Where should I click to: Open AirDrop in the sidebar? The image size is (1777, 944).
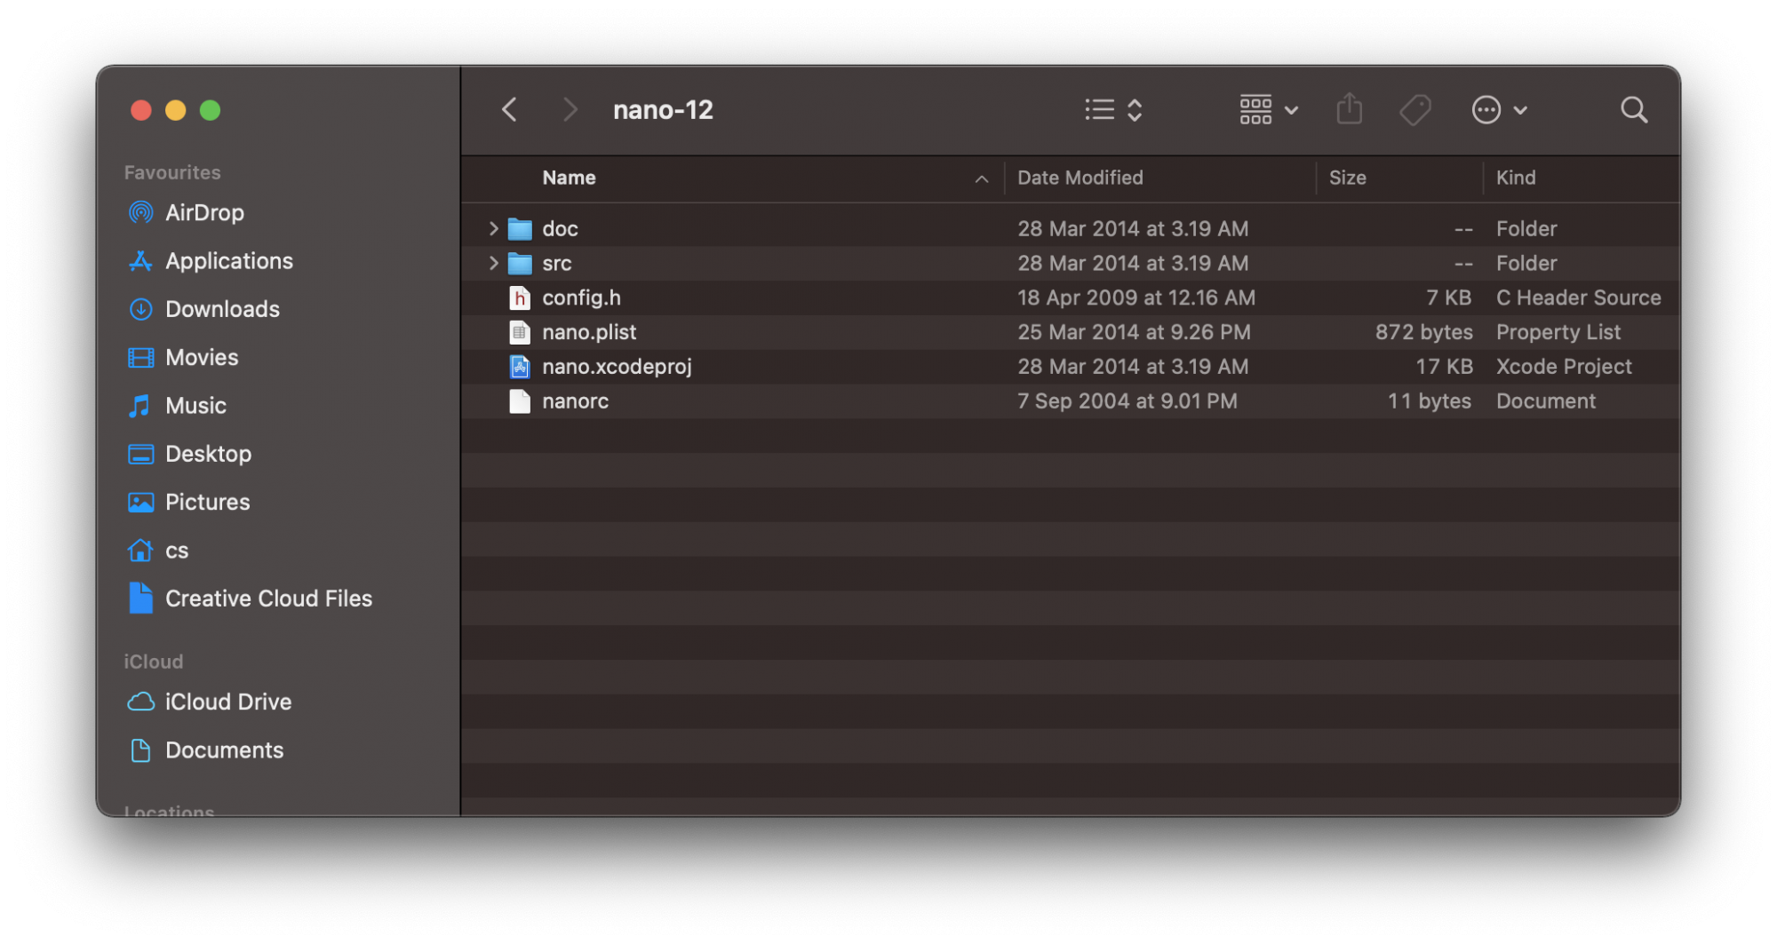[203, 212]
